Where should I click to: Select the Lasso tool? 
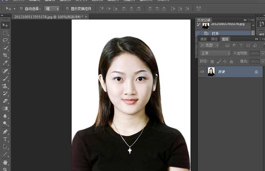(x=5, y=40)
